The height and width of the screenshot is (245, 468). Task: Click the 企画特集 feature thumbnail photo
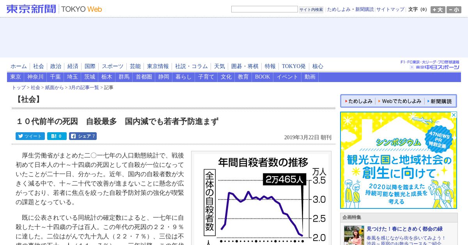click(x=354, y=235)
